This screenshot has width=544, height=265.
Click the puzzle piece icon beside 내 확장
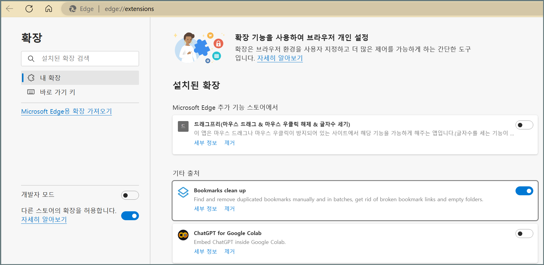tap(31, 78)
